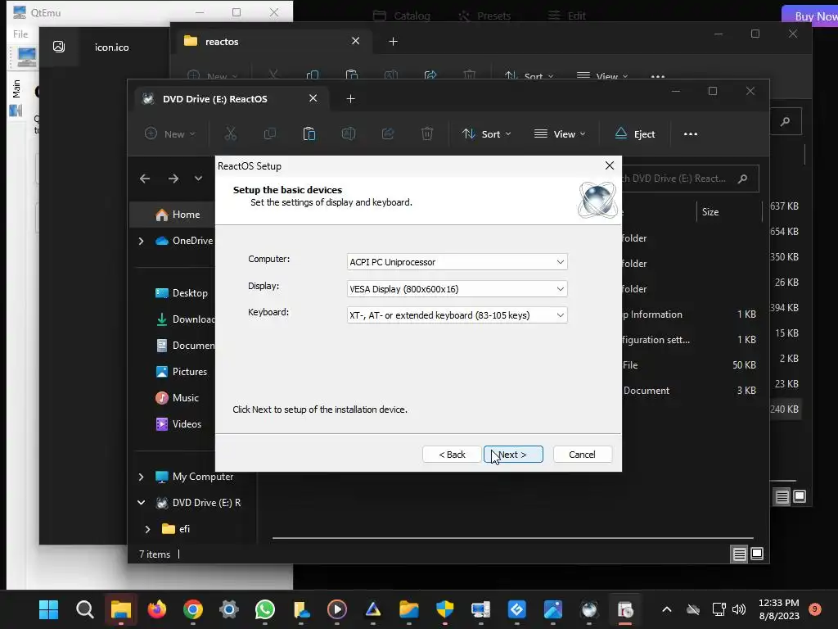This screenshot has height=629, width=838.
Task: Open the File menu in QtEmu
Action: (20, 34)
